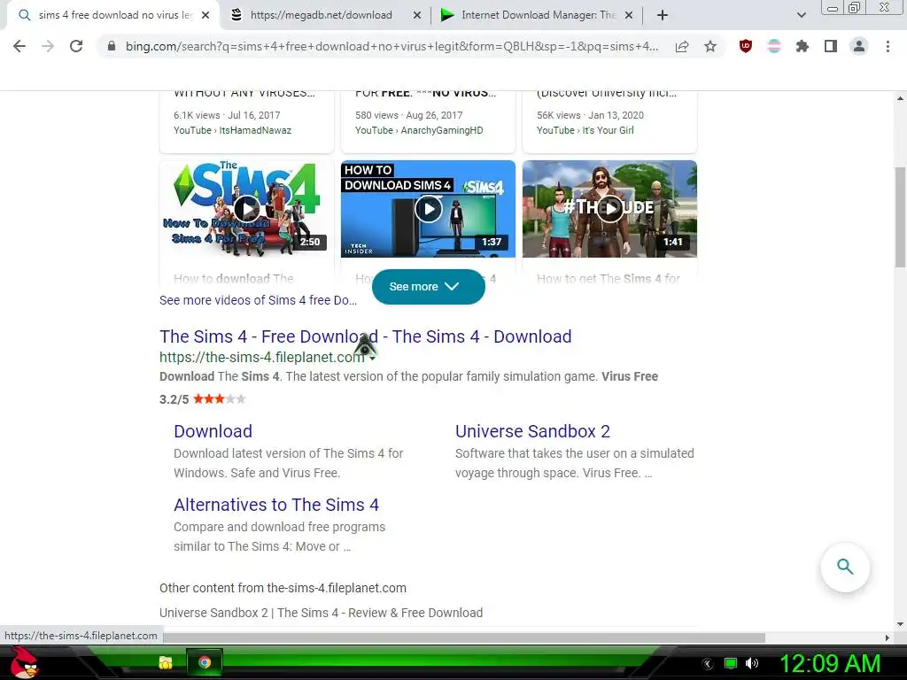Open YouTube ItsHamadNawaz video source

point(233,131)
